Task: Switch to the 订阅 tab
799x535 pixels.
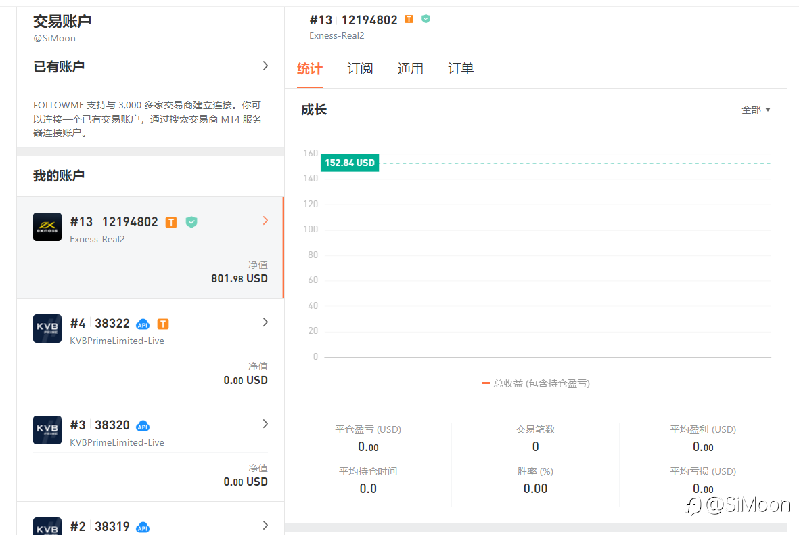Action: click(x=360, y=69)
